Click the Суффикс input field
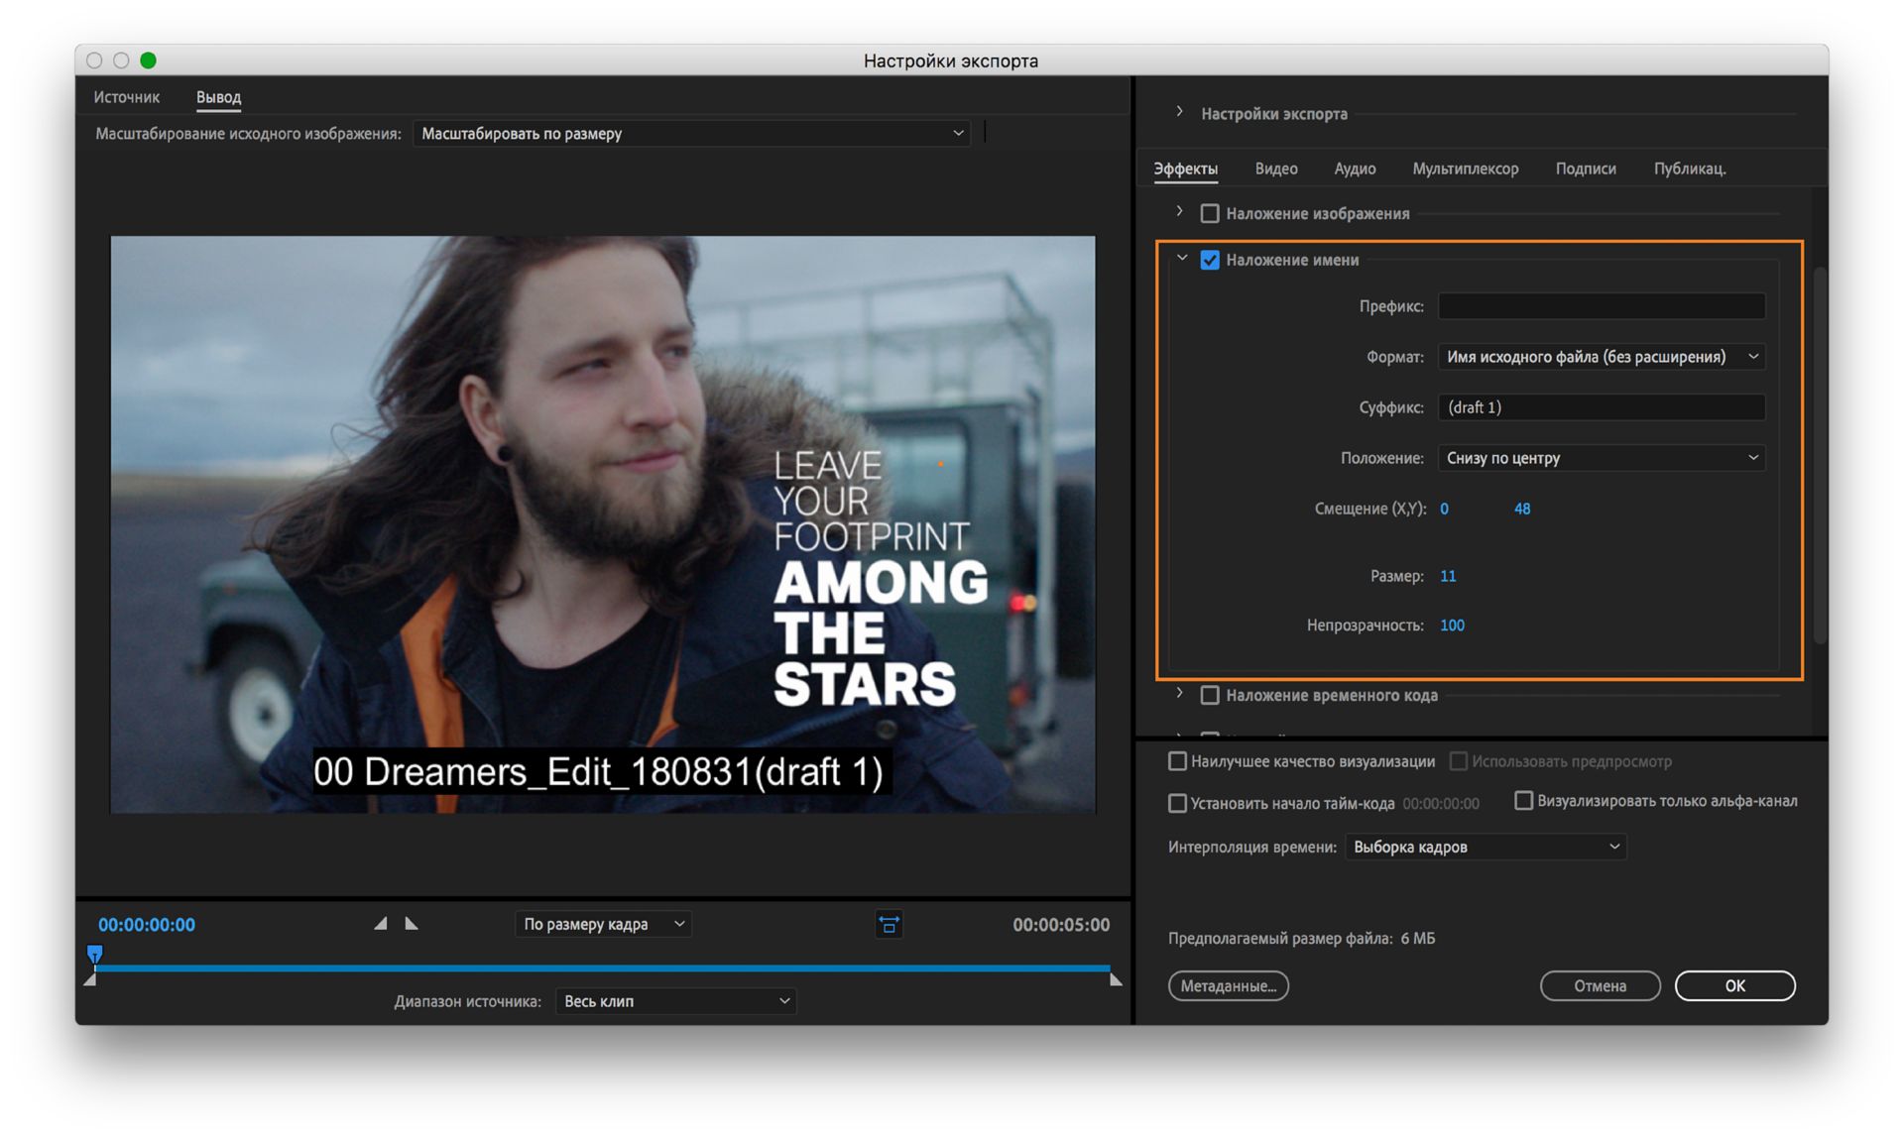Viewport: 1904px width, 1138px height. (1601, 407)
